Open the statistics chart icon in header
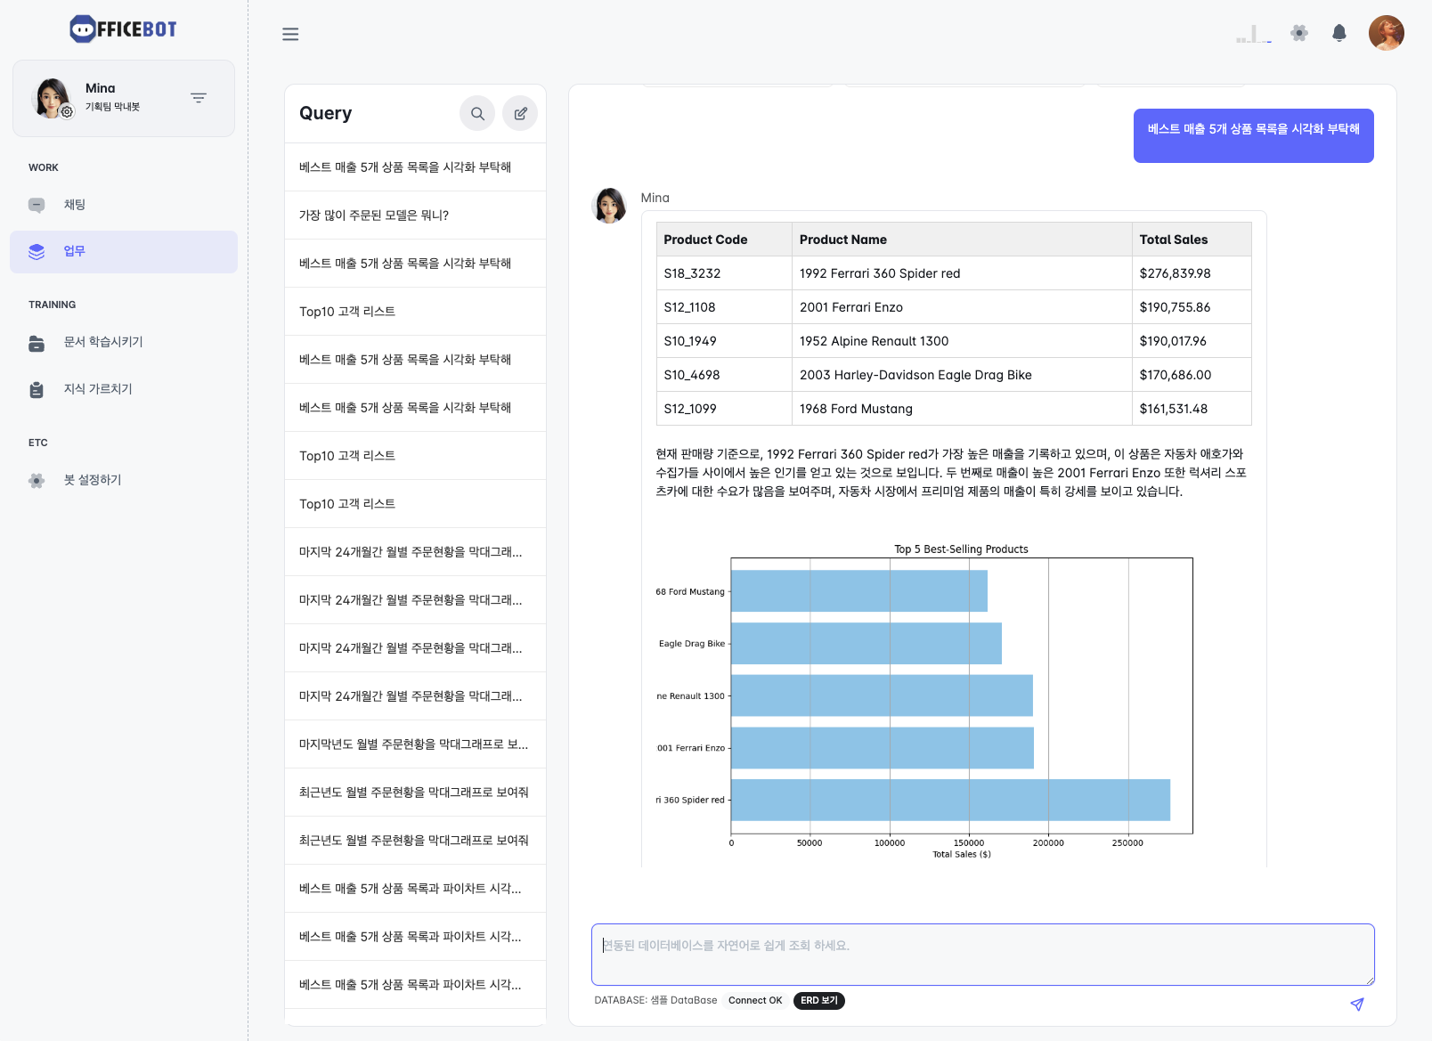Screen dimensions: 1432x1041 [1254, 34]
